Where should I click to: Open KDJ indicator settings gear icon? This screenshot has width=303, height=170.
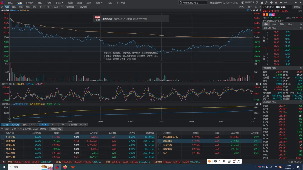click(260, 84)
